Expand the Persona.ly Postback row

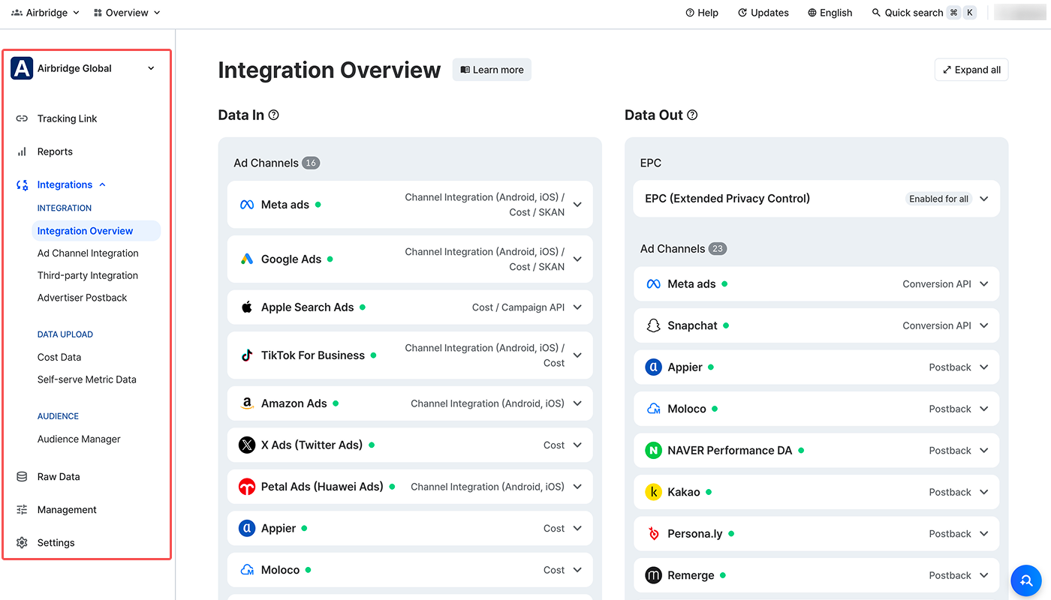pyautogui.click(x=984, y=534)
